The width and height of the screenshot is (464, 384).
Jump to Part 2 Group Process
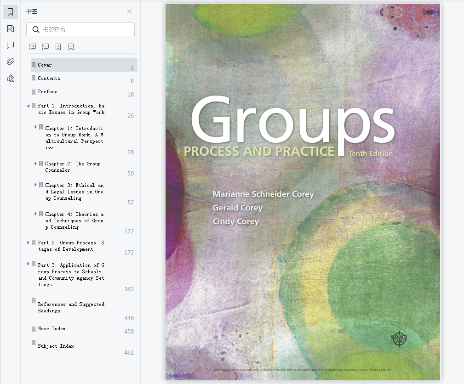click(x=71, y=246)
